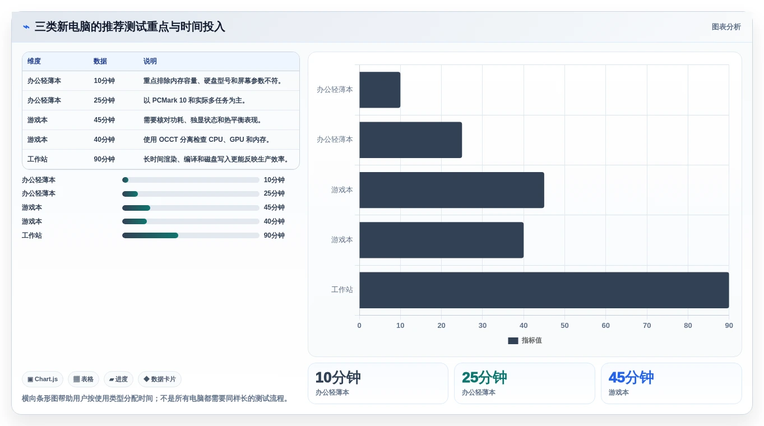Click the 40分钟 cell in the table

click(104, 140)
